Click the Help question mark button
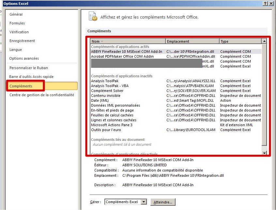The image size is (276, 210). (265, 3)
